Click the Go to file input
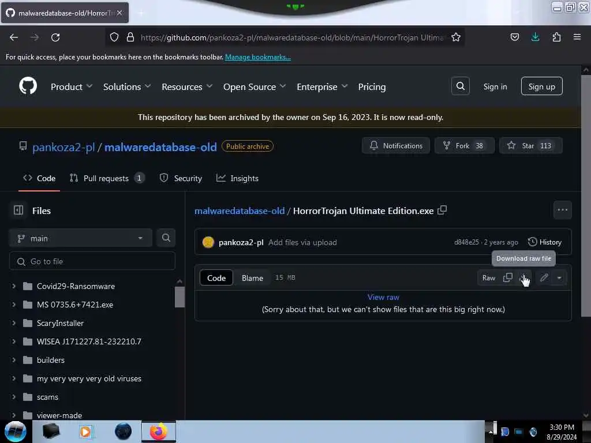 pos(92,261)
